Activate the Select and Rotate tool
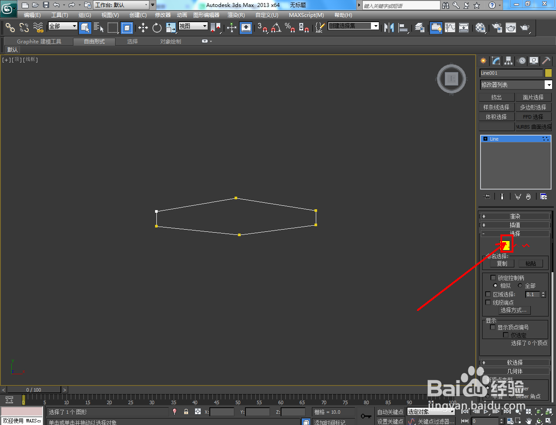The height and width of the screenshot is (425, 556). pos(157,28)
